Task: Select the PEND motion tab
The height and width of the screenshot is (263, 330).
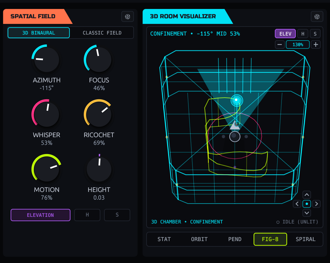Action: tap(235, 239)
